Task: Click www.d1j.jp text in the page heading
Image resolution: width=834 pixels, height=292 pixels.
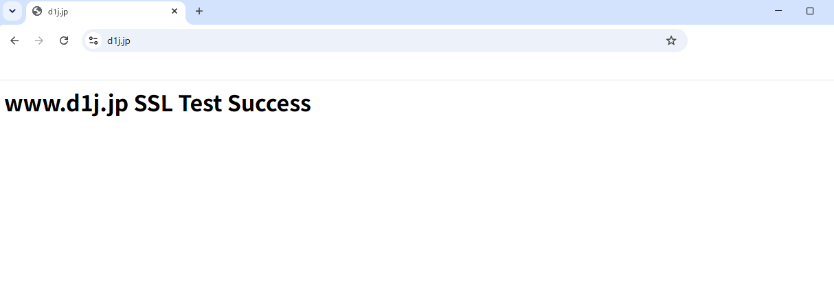Action: [66, 104]
